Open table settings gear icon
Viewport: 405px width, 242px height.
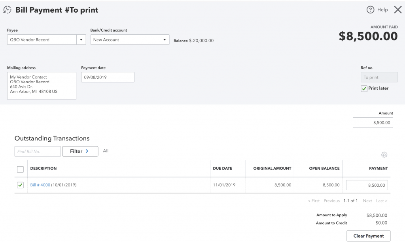pyautogui.click(x=384, y=155)
